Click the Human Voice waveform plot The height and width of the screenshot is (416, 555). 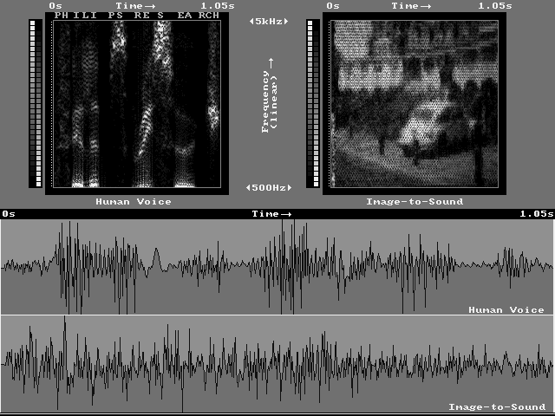(277, 267)
